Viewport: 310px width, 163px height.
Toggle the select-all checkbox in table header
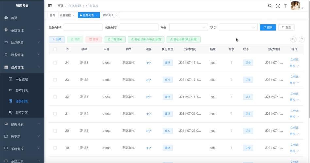click(55, 49)
